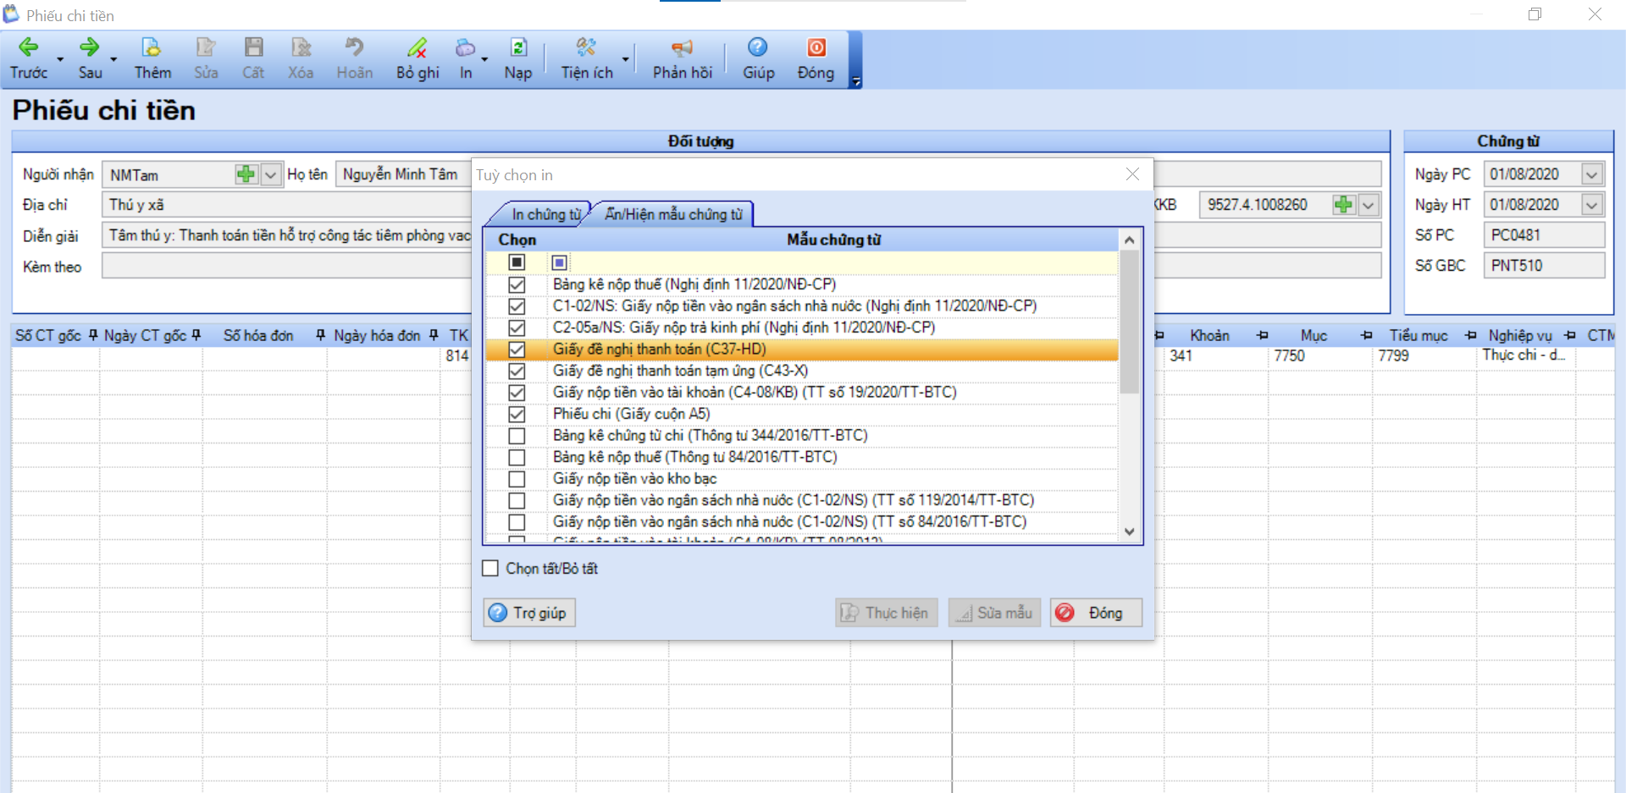Pin the Tiểu mục column
Viewport: 1626px width, 793px height.
(x=1470, y=335)
